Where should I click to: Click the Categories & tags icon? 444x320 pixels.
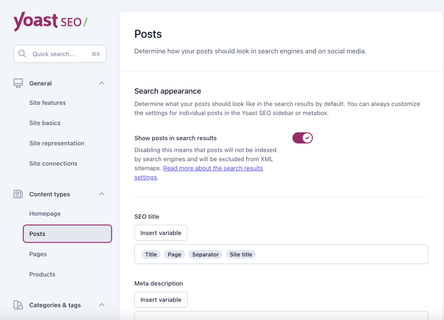[18, 305]
